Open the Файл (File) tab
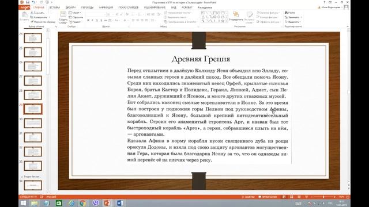The height and width of the screenshot is (207, 369). pos(24,7)
